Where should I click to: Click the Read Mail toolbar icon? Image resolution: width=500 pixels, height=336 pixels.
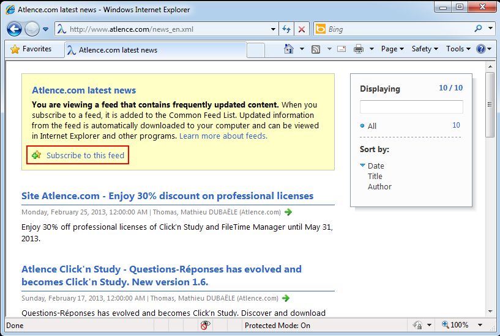point(341,49)
